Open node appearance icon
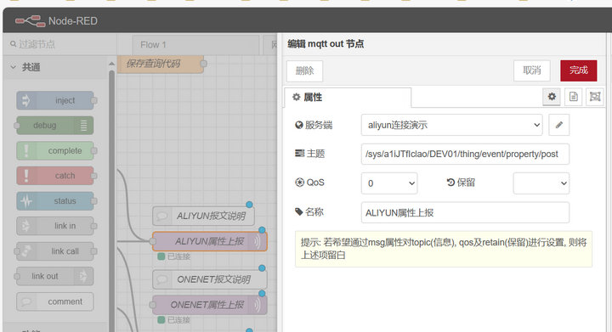 click(595, 97)
